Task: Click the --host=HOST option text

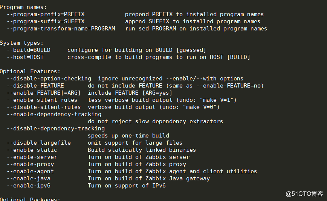Action: [x=25, y=57]
